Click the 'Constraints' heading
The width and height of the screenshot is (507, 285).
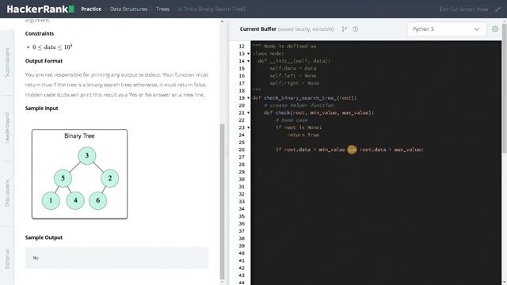tap(40, 33)
